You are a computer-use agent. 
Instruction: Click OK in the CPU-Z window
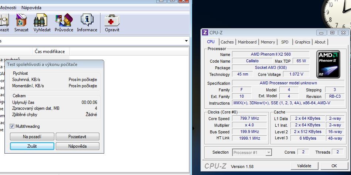click(334, 166)
